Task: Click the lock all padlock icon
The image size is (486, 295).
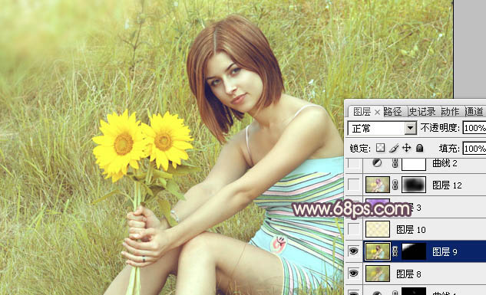Action: click(x=420, y=148)
